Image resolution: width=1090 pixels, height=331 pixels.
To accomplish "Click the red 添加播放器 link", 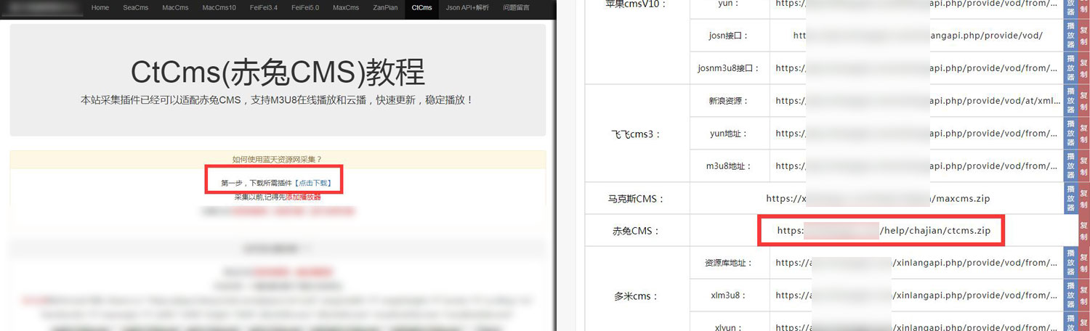I will pos(303,197).
